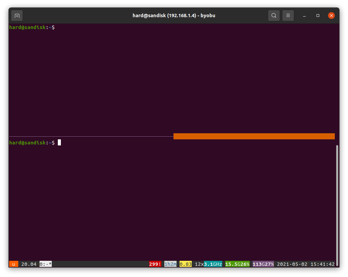Click the maximize window button

click(x=317, y=15)
